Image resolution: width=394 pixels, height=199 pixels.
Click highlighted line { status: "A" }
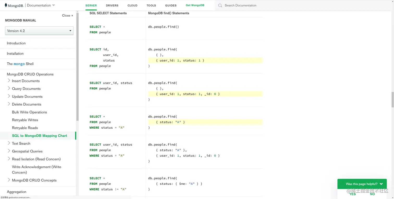(x=205, y=122)
